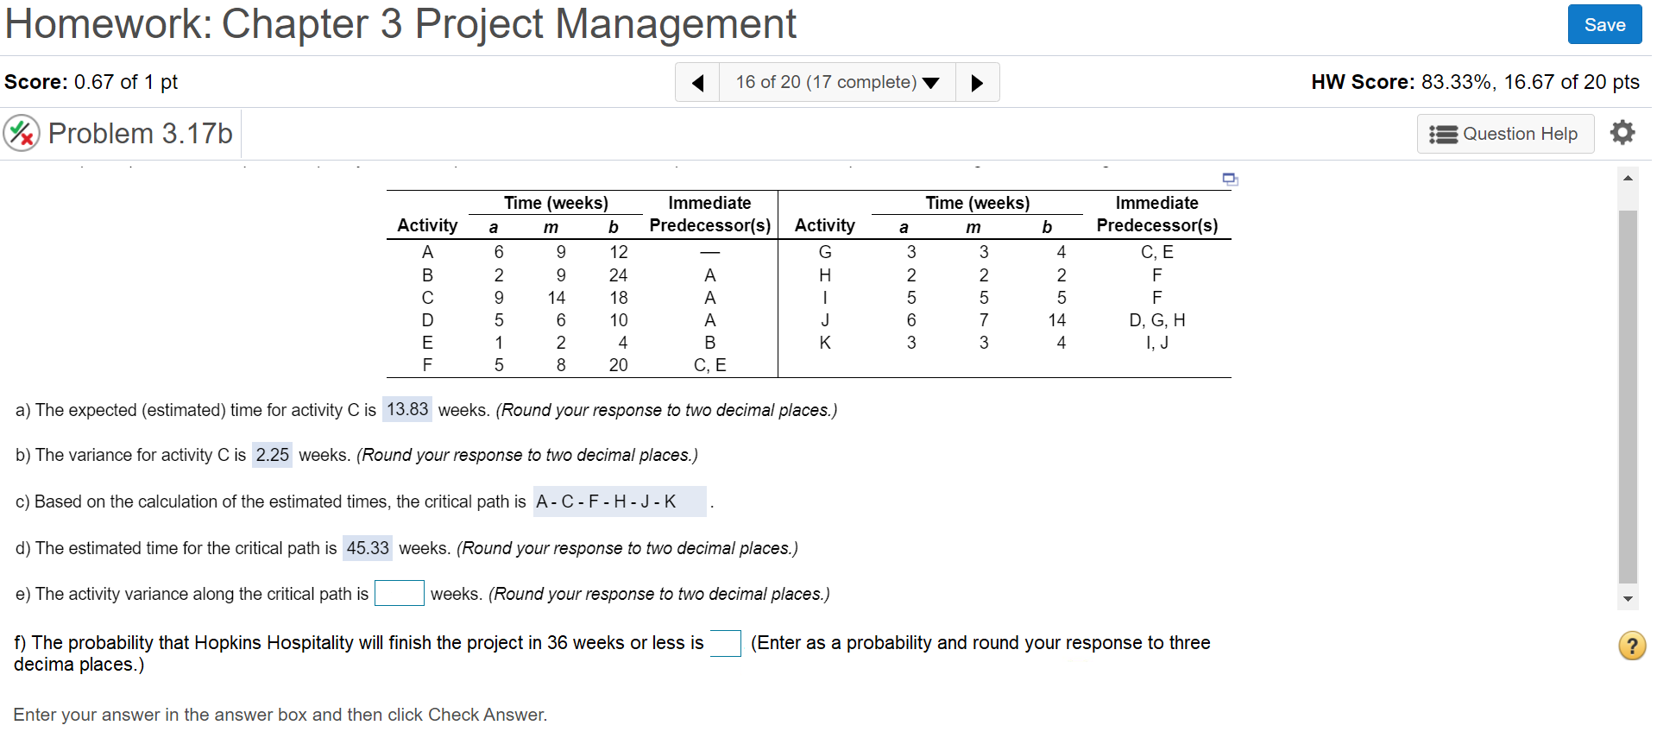1657x738 pixels.
Task: Click the list icon in Question Help
Action: tap(1443, 135)
